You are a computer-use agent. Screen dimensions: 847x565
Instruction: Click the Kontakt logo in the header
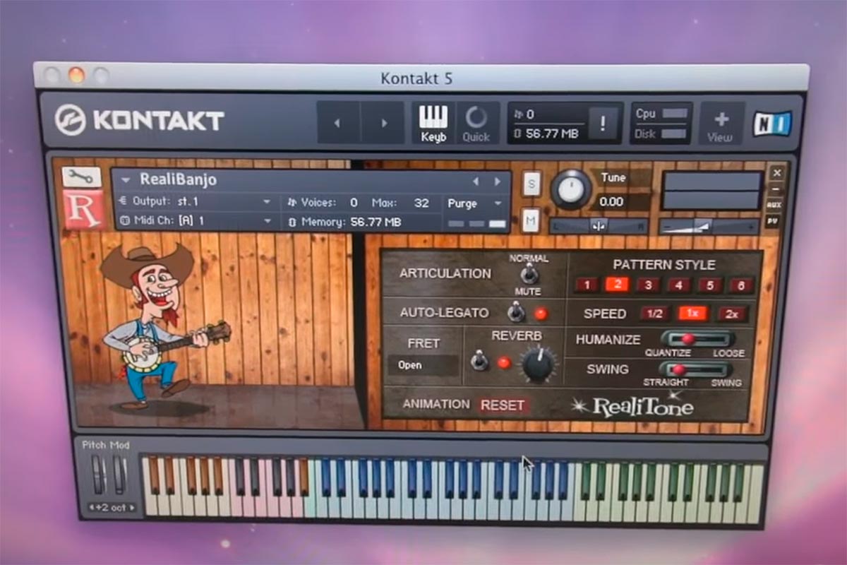[x=140, y=120]
